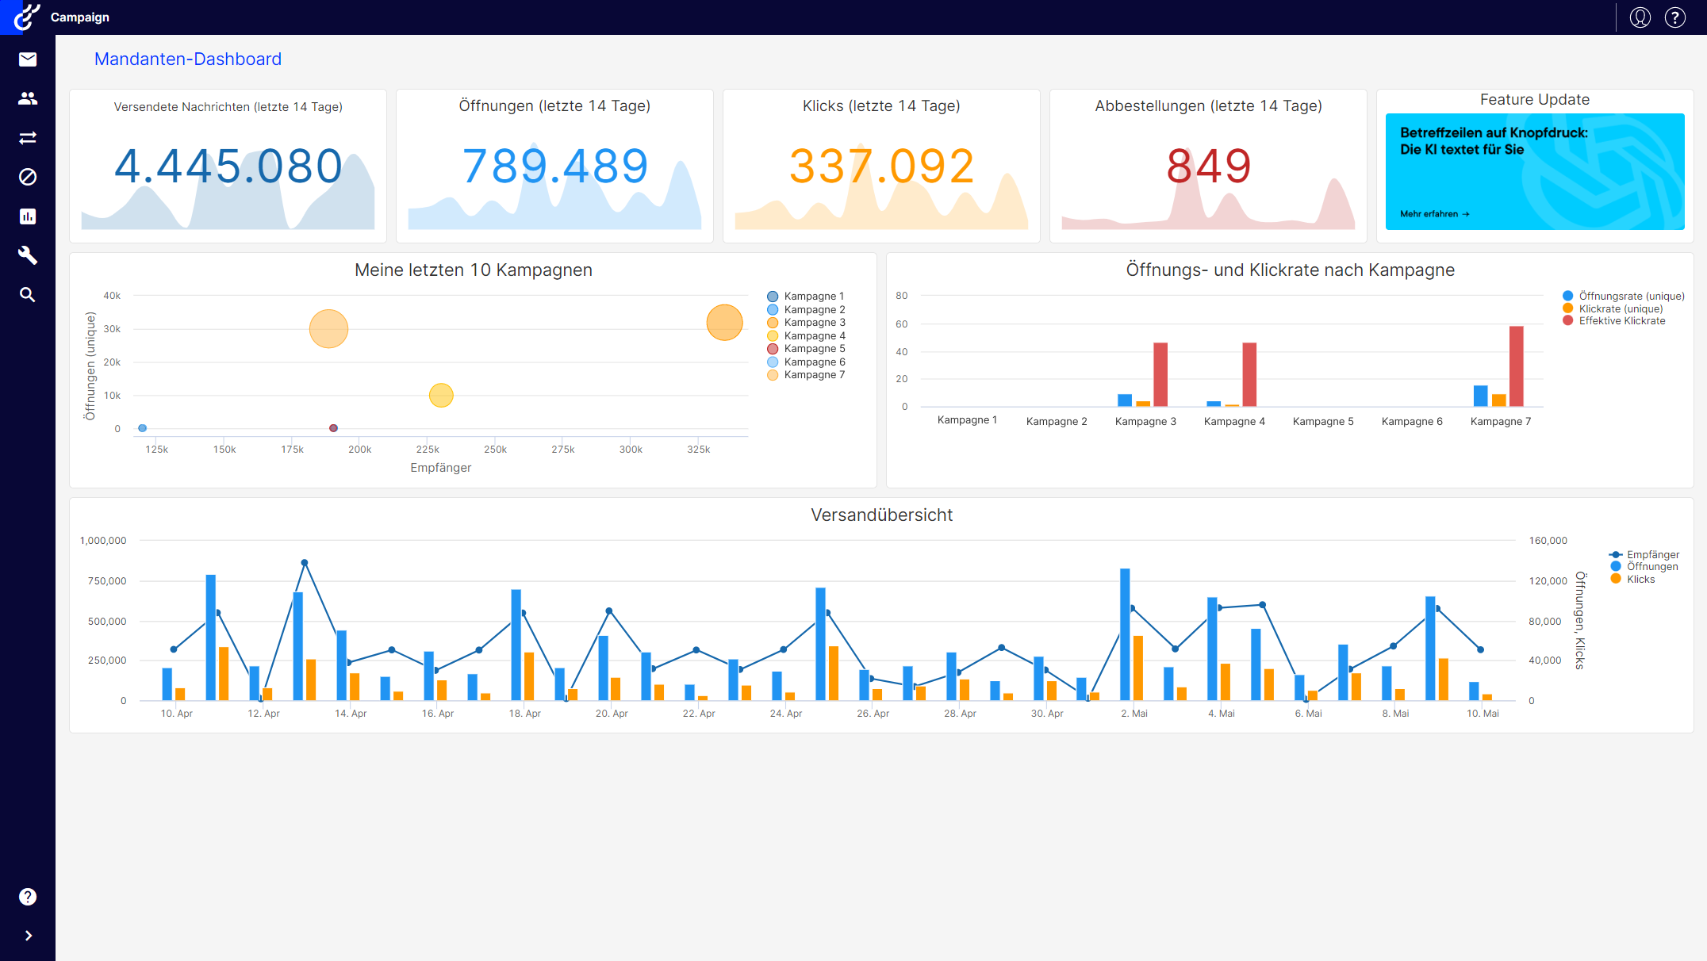Toggle Kampagne 5 legend entry visibility

813,349
